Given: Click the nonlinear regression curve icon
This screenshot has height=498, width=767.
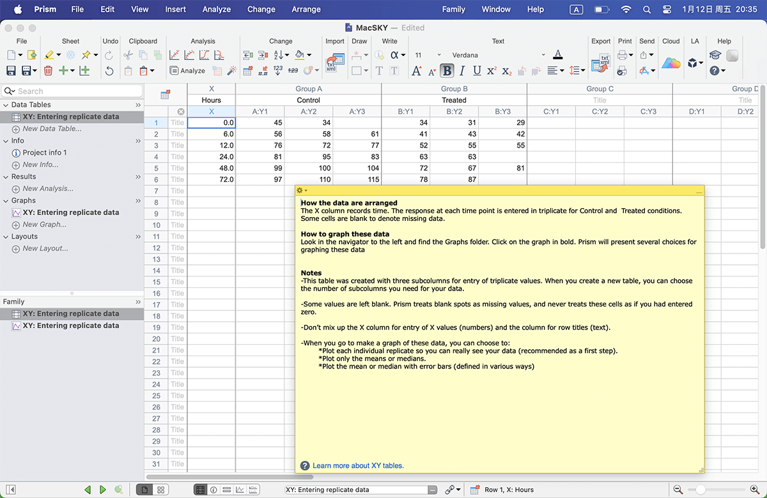Looking at the screenshot, I should tap(189, 56).
